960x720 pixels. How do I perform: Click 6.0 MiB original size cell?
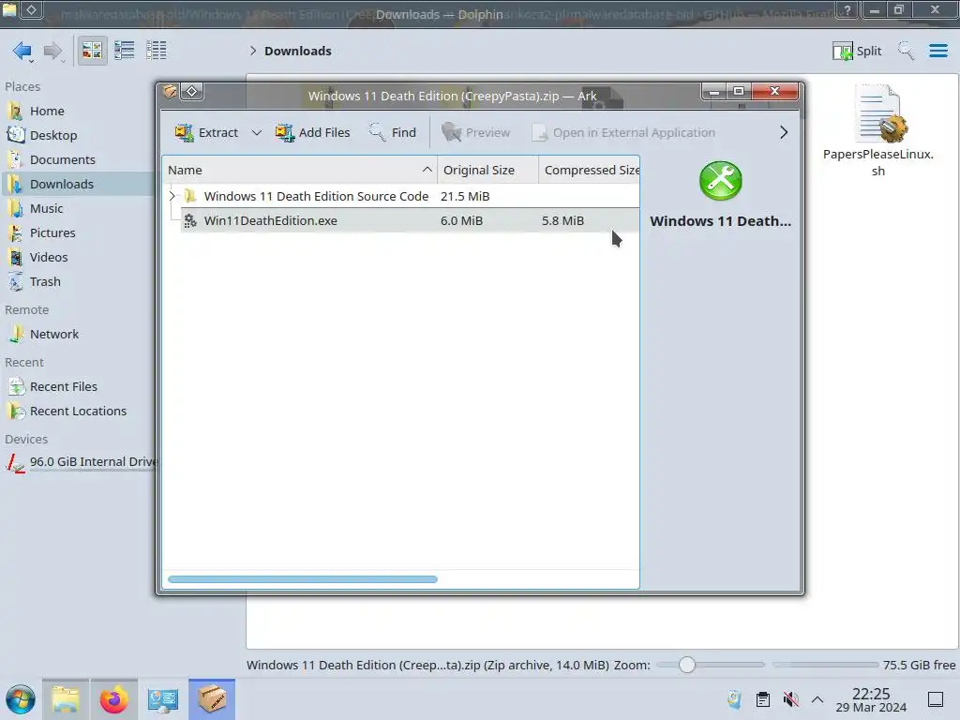point(461,221)
